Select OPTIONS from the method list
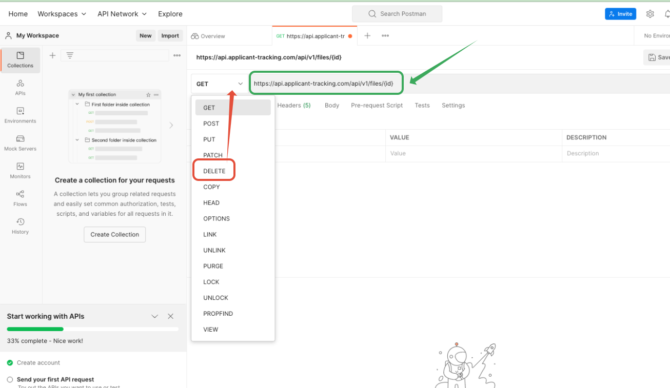The height and width of the screenshot is (388, 670). pos(233,218)
